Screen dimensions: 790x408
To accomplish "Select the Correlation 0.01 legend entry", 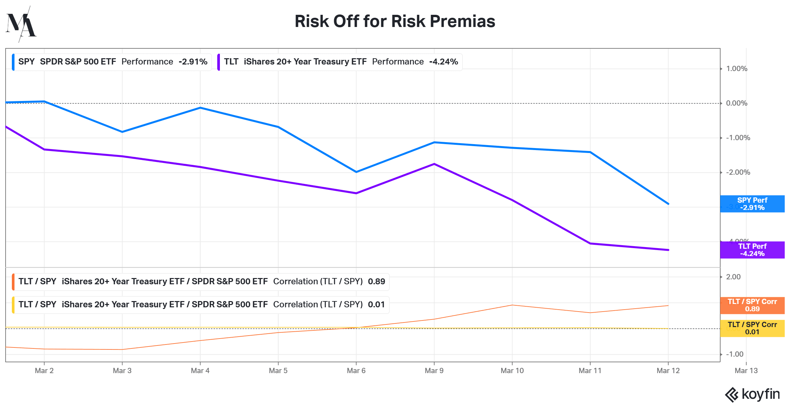I will 201,305.
